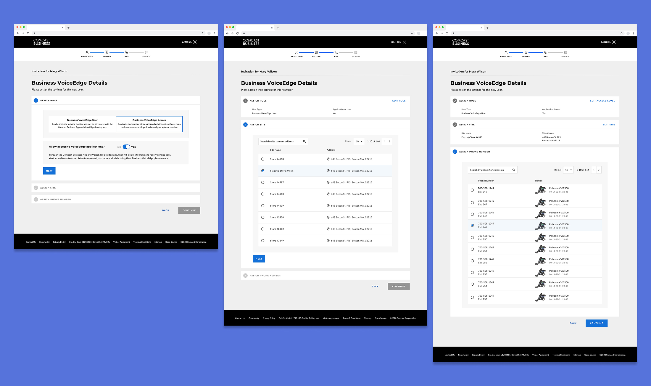Click the Billing step icon in right window
Viewport: 651px width, 386px height.
click(526, 52)
